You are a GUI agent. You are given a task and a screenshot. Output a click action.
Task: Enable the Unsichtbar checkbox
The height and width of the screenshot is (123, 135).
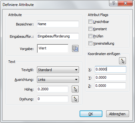click(90, 22)
